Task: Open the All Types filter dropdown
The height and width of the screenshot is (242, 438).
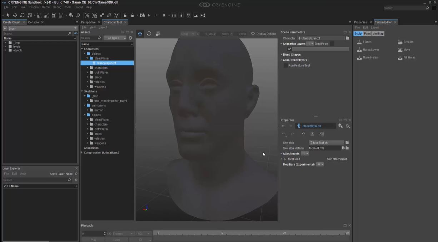Action: (x=114, y=38)
